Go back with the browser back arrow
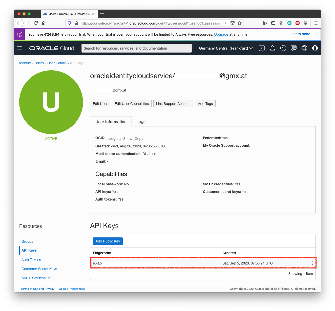The width and height of the screenshot is (335, 311). point(19,23)
